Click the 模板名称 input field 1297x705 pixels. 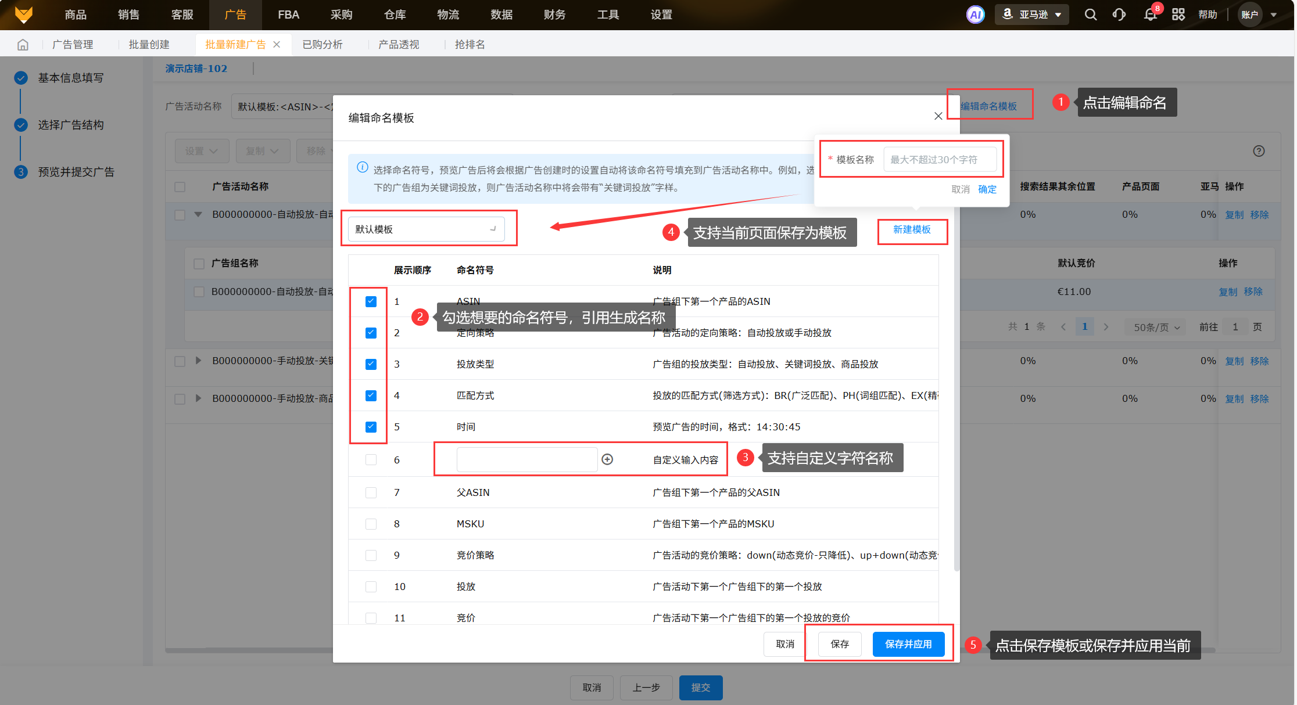coord(940,159)
